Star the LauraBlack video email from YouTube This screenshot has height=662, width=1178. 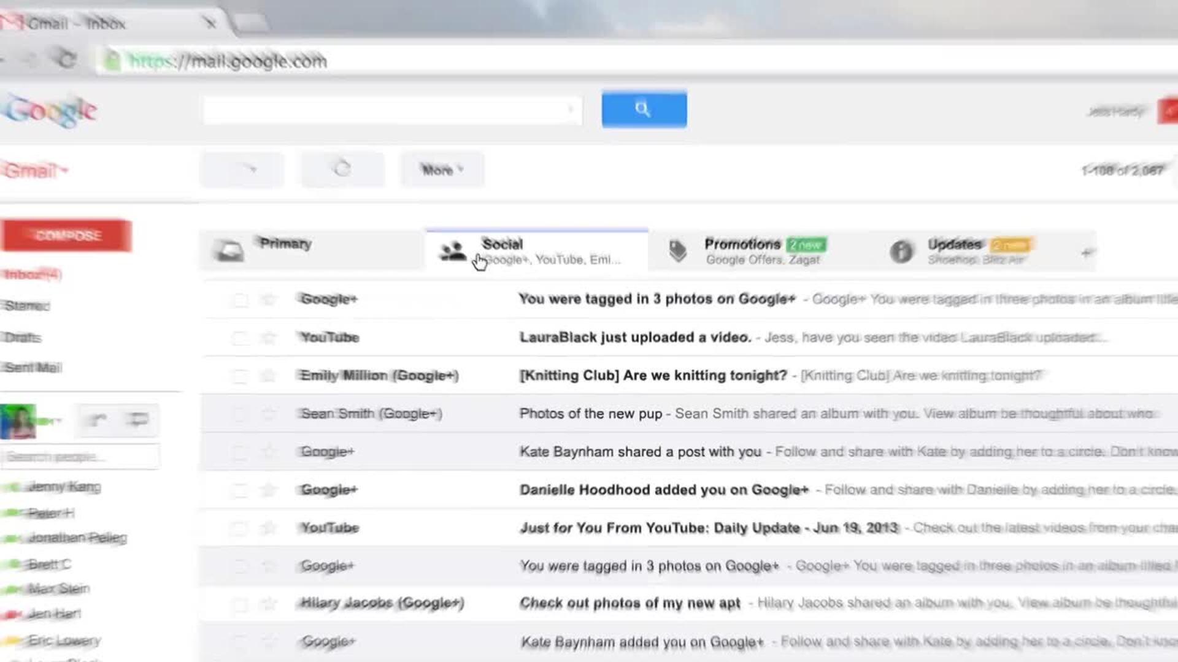coord(268,337)
